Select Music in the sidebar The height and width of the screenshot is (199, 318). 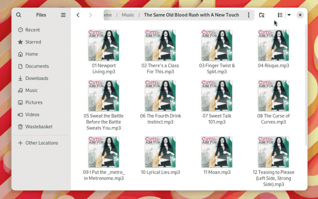click(x=41, y=90)
